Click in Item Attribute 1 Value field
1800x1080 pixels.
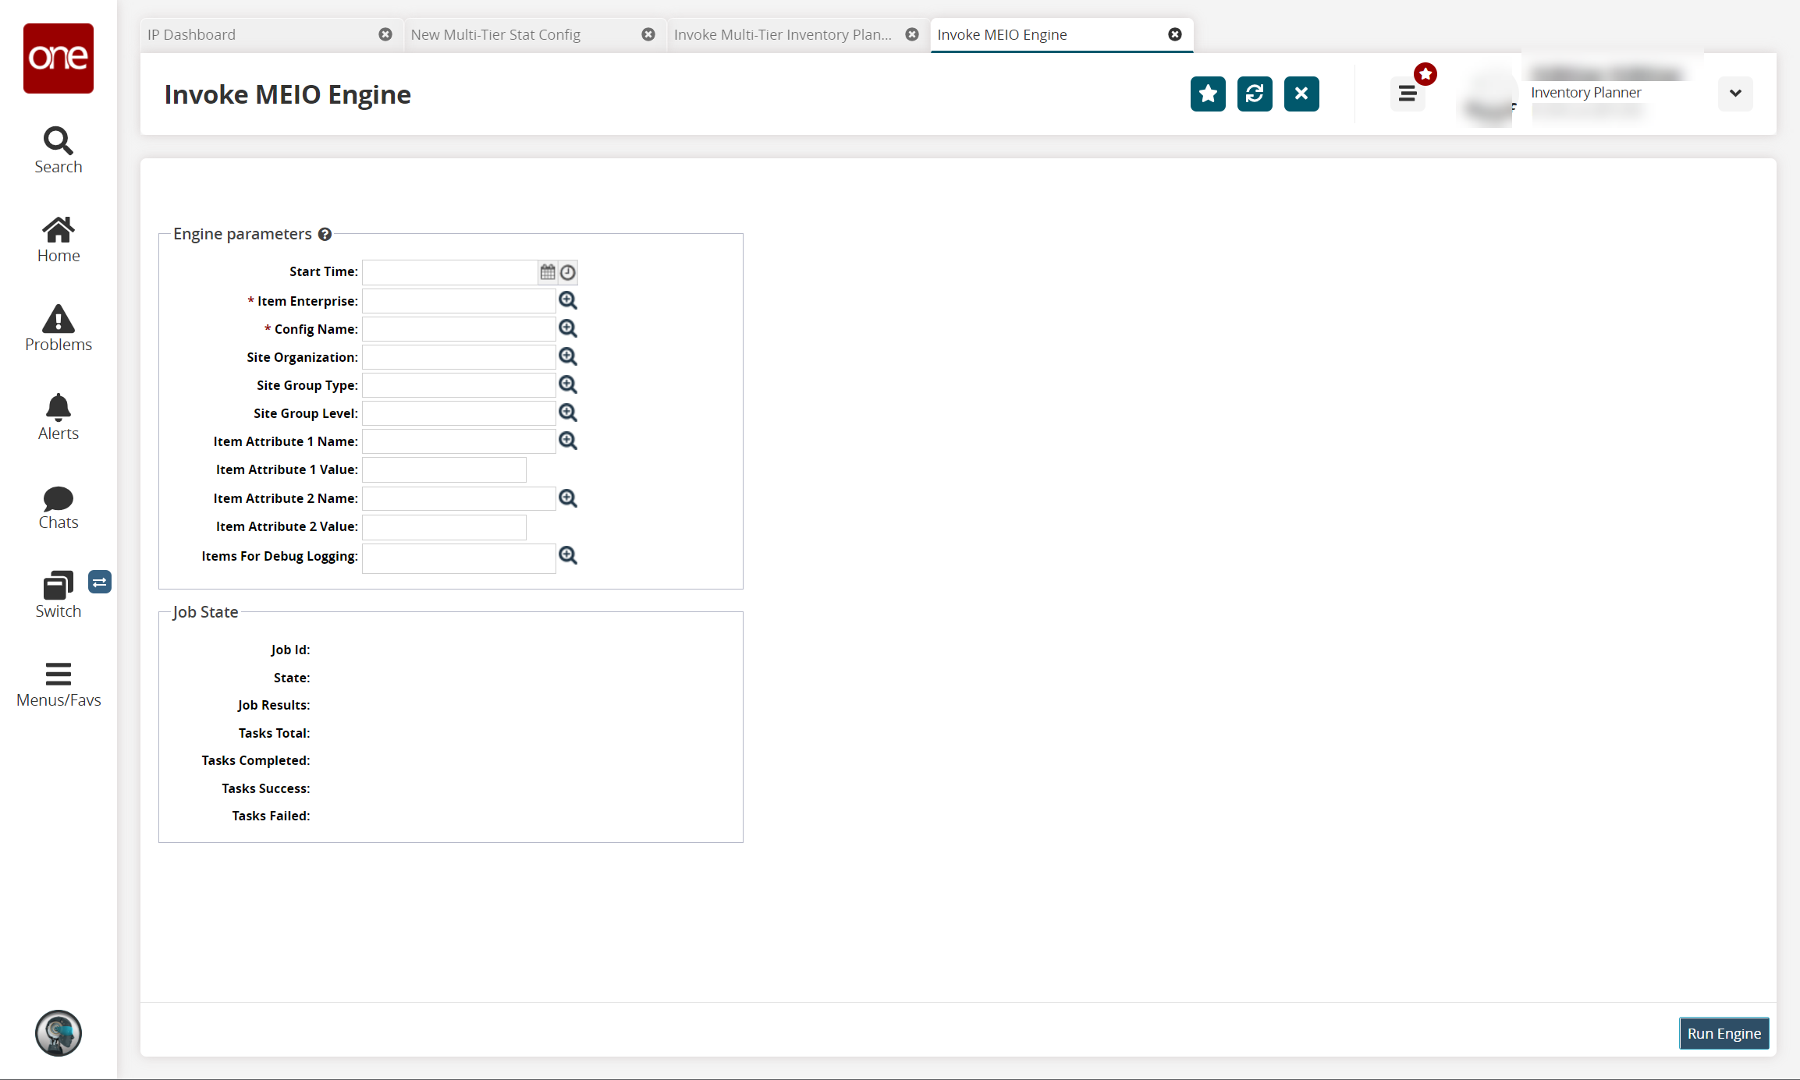pyautogui.click(x=444, y=469)
